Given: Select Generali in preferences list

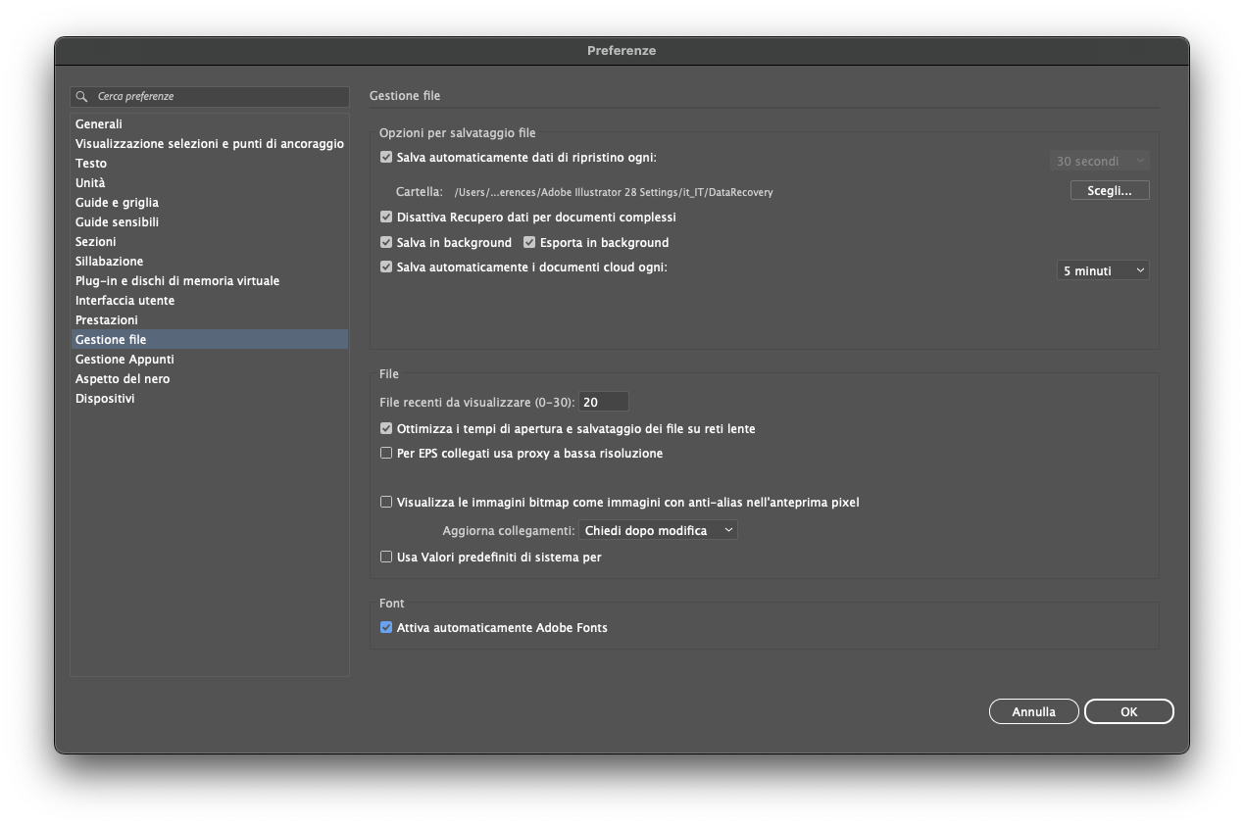Looking at the screenshot, I should 99,124.
